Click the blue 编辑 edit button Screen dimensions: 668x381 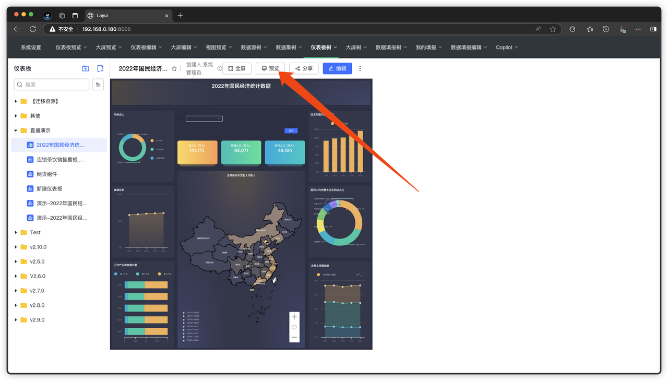(x=337, y=68)
